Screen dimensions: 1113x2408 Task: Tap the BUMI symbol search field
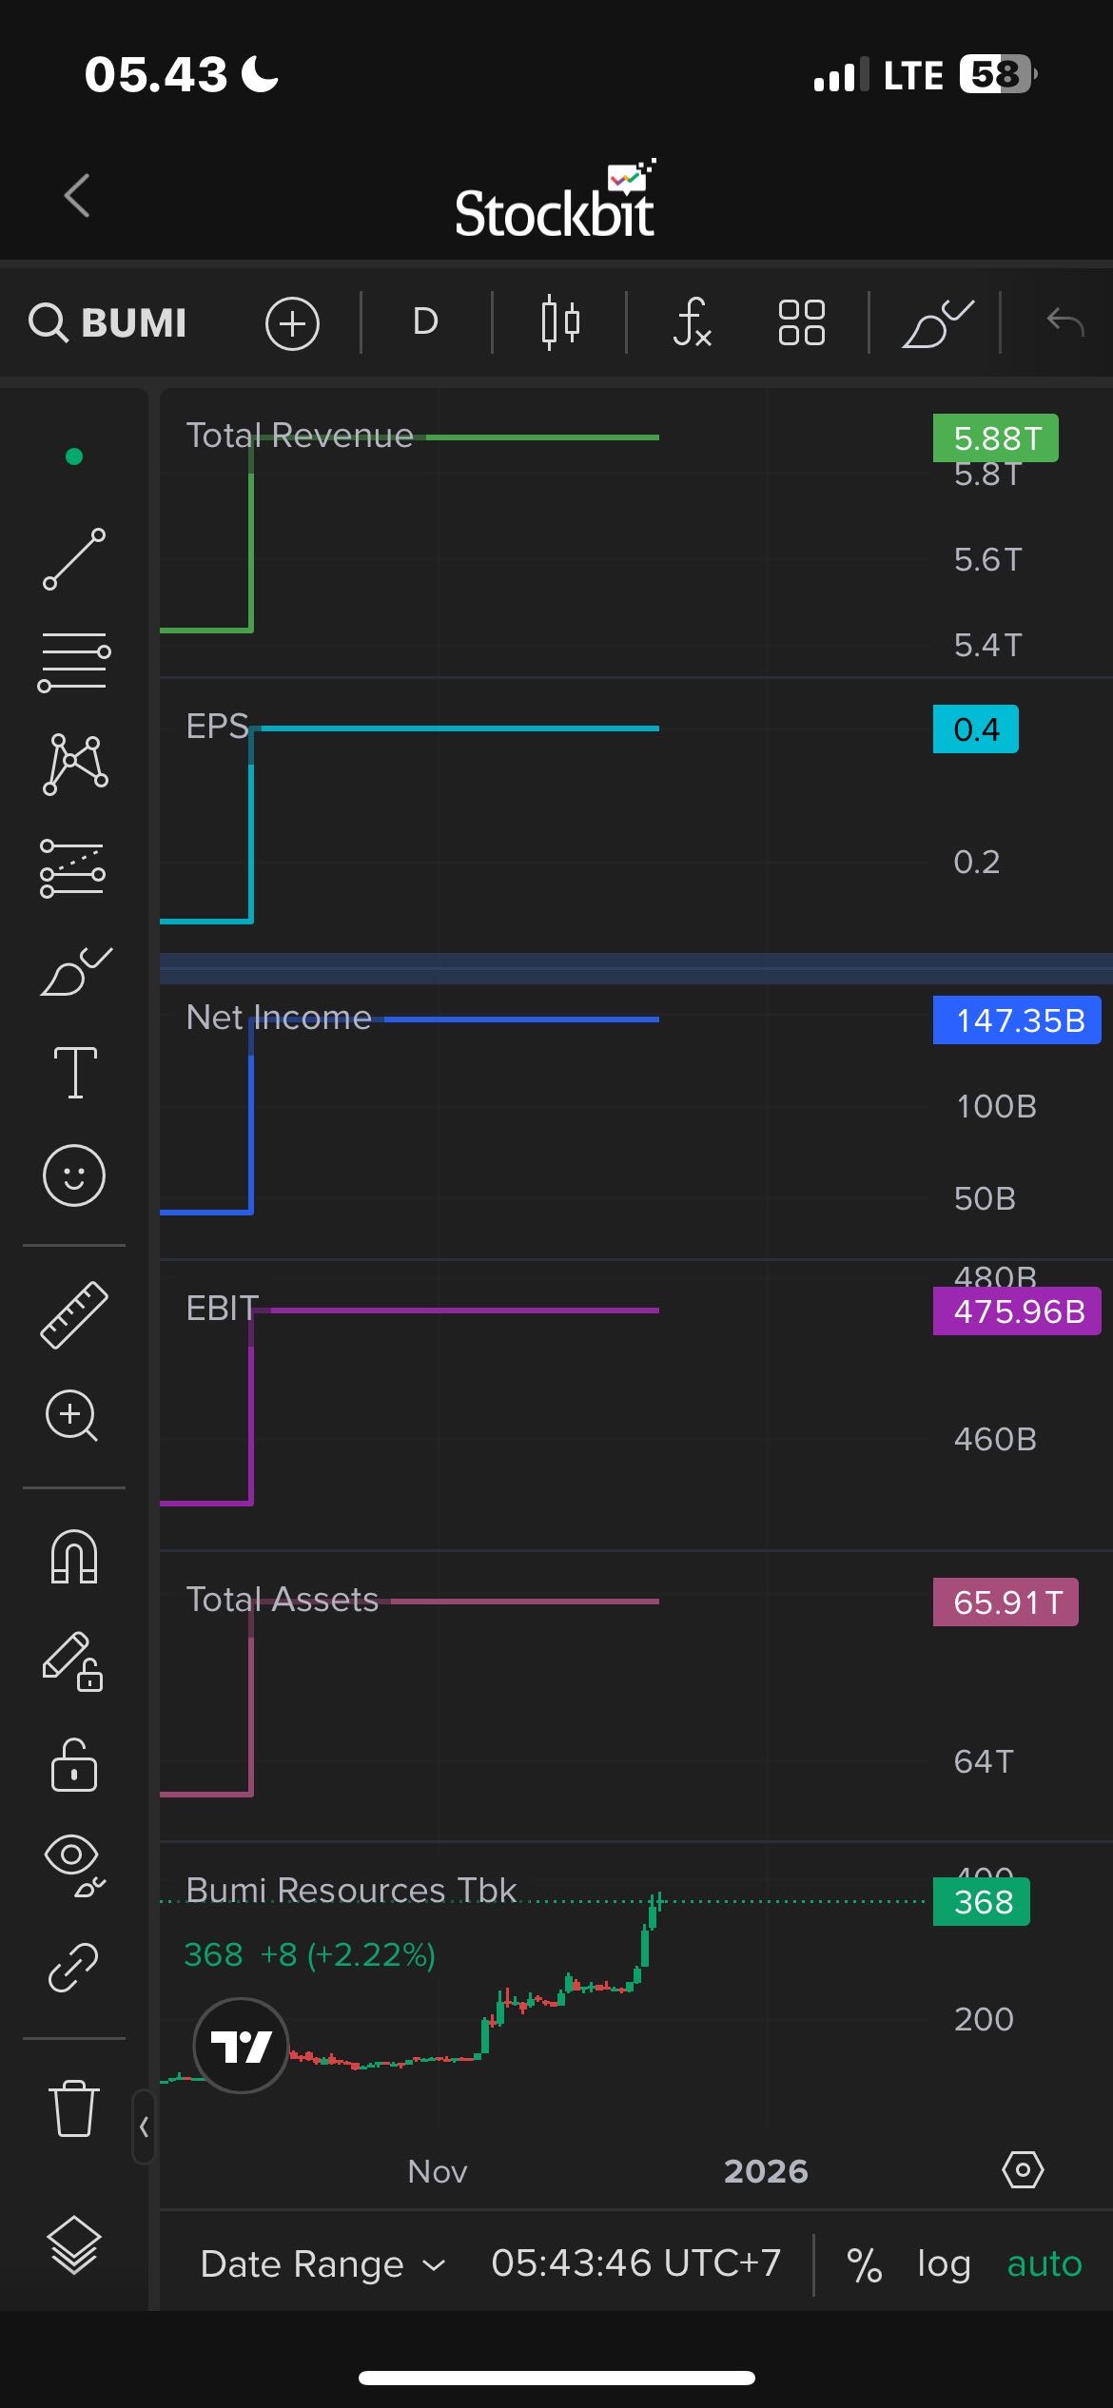pyautogui.click(x=108, y=323)
